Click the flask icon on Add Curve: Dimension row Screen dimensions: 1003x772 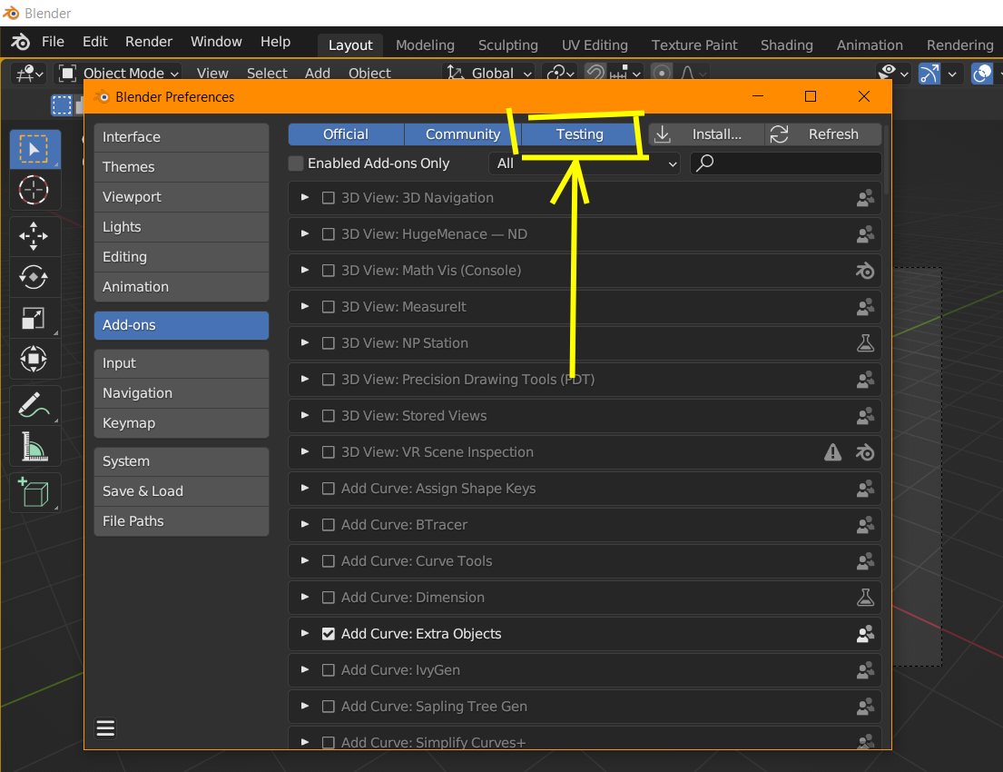pyautogui.click(x=865, y=598)
